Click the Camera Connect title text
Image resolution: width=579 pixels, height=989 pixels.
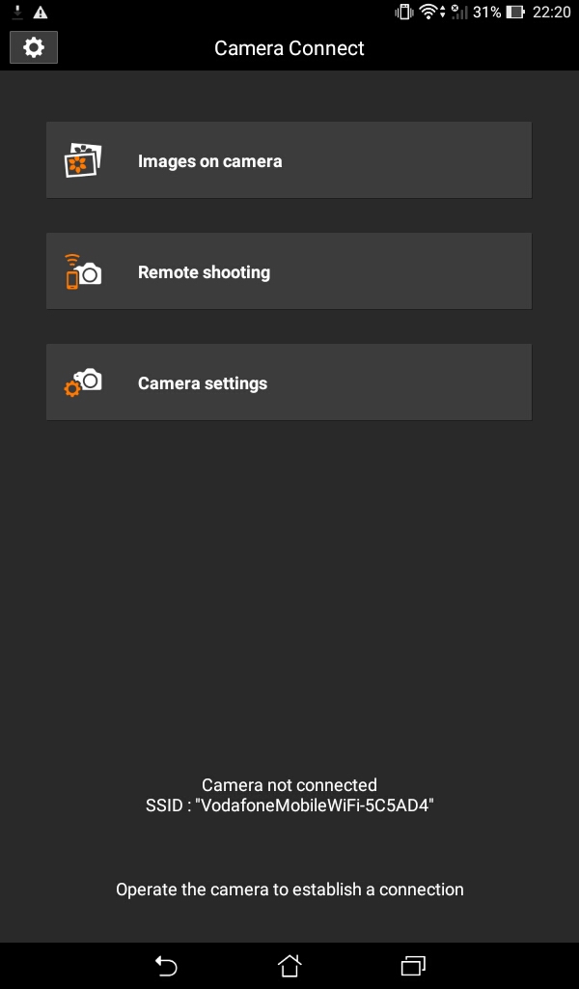(x=289, y=48)
